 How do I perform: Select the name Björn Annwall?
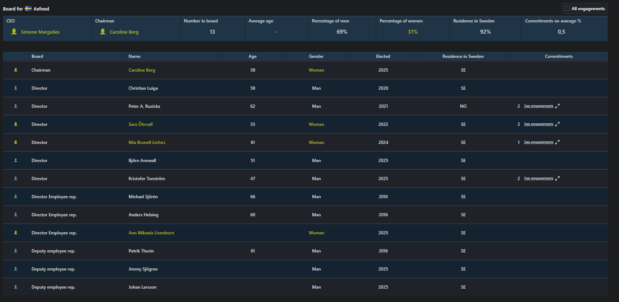pos(142,161)
